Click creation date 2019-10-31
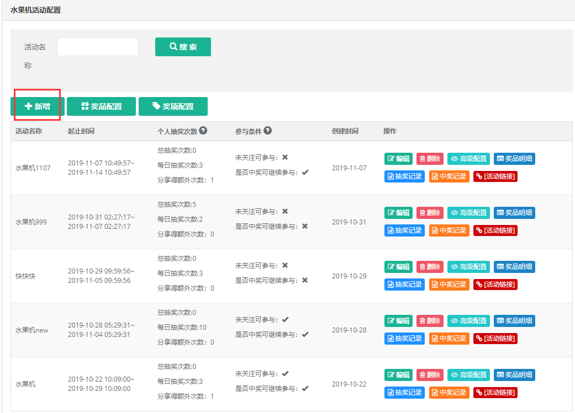 click(x=349, y=222)
